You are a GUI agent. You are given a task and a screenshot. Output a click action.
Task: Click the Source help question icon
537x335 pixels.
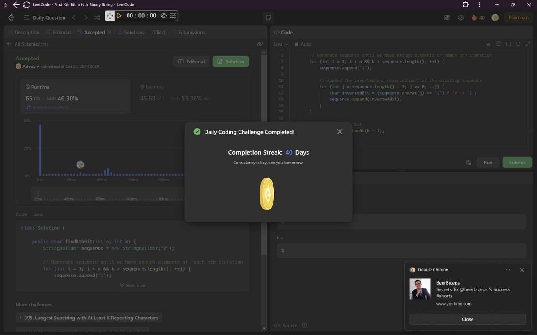pyautogui.click(x=305, y=325)
